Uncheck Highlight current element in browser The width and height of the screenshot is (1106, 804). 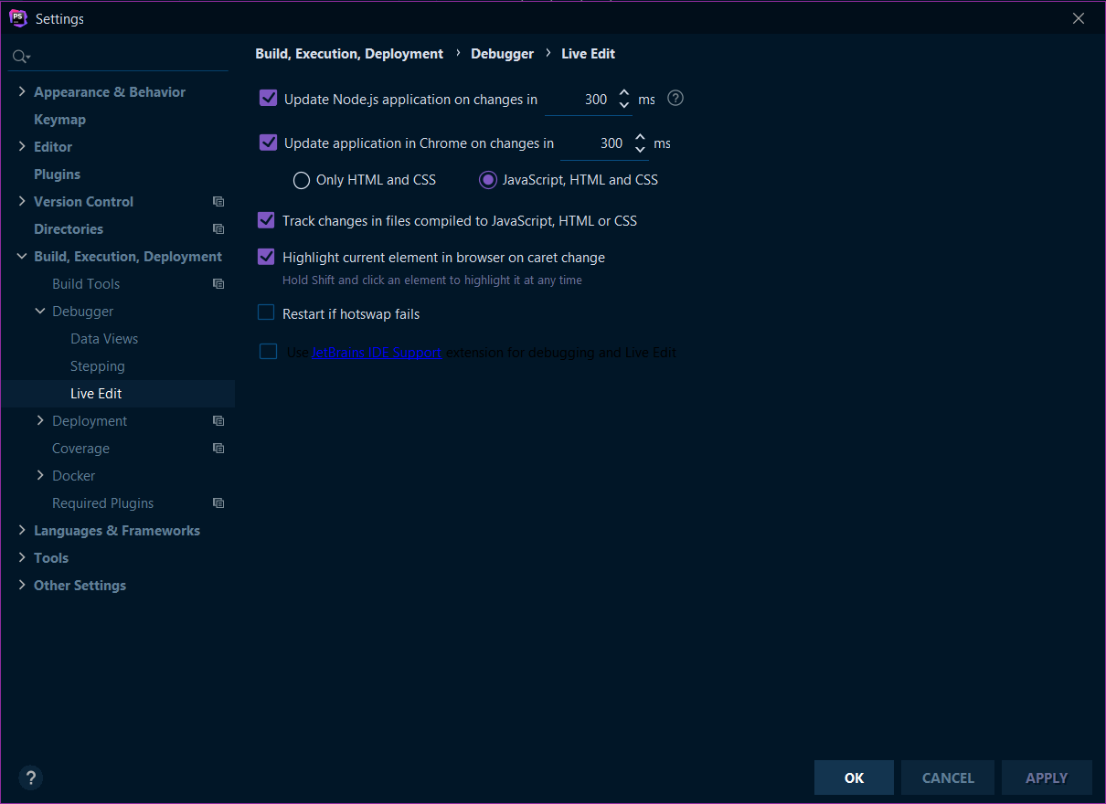pyautogui.click(x=266, y=256)
